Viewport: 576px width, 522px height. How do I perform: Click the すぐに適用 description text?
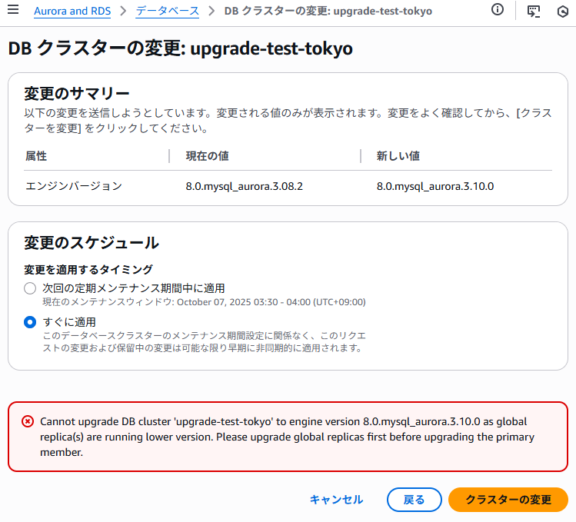tap(204, 341)
